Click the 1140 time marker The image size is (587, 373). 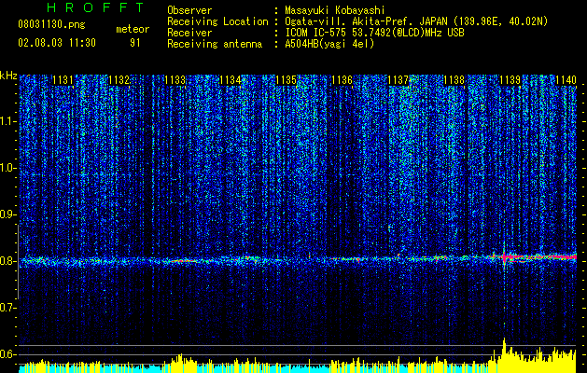566,80
